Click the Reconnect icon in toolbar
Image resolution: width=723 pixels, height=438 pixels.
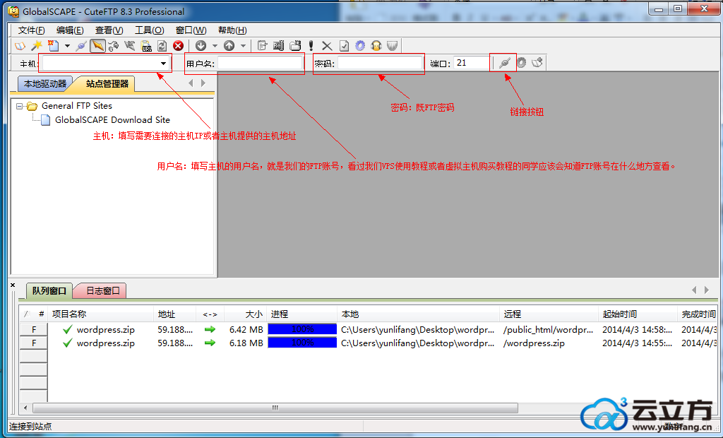pos(114,46)
